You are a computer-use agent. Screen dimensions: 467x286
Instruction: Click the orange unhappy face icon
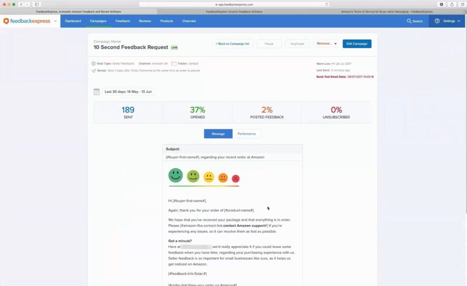pyautogui.click(x=223, y=178)
